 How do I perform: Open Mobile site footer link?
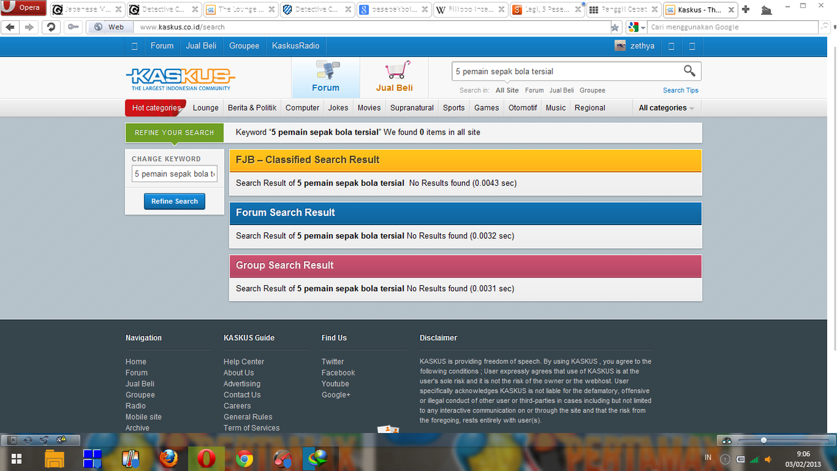pos(144,417)
